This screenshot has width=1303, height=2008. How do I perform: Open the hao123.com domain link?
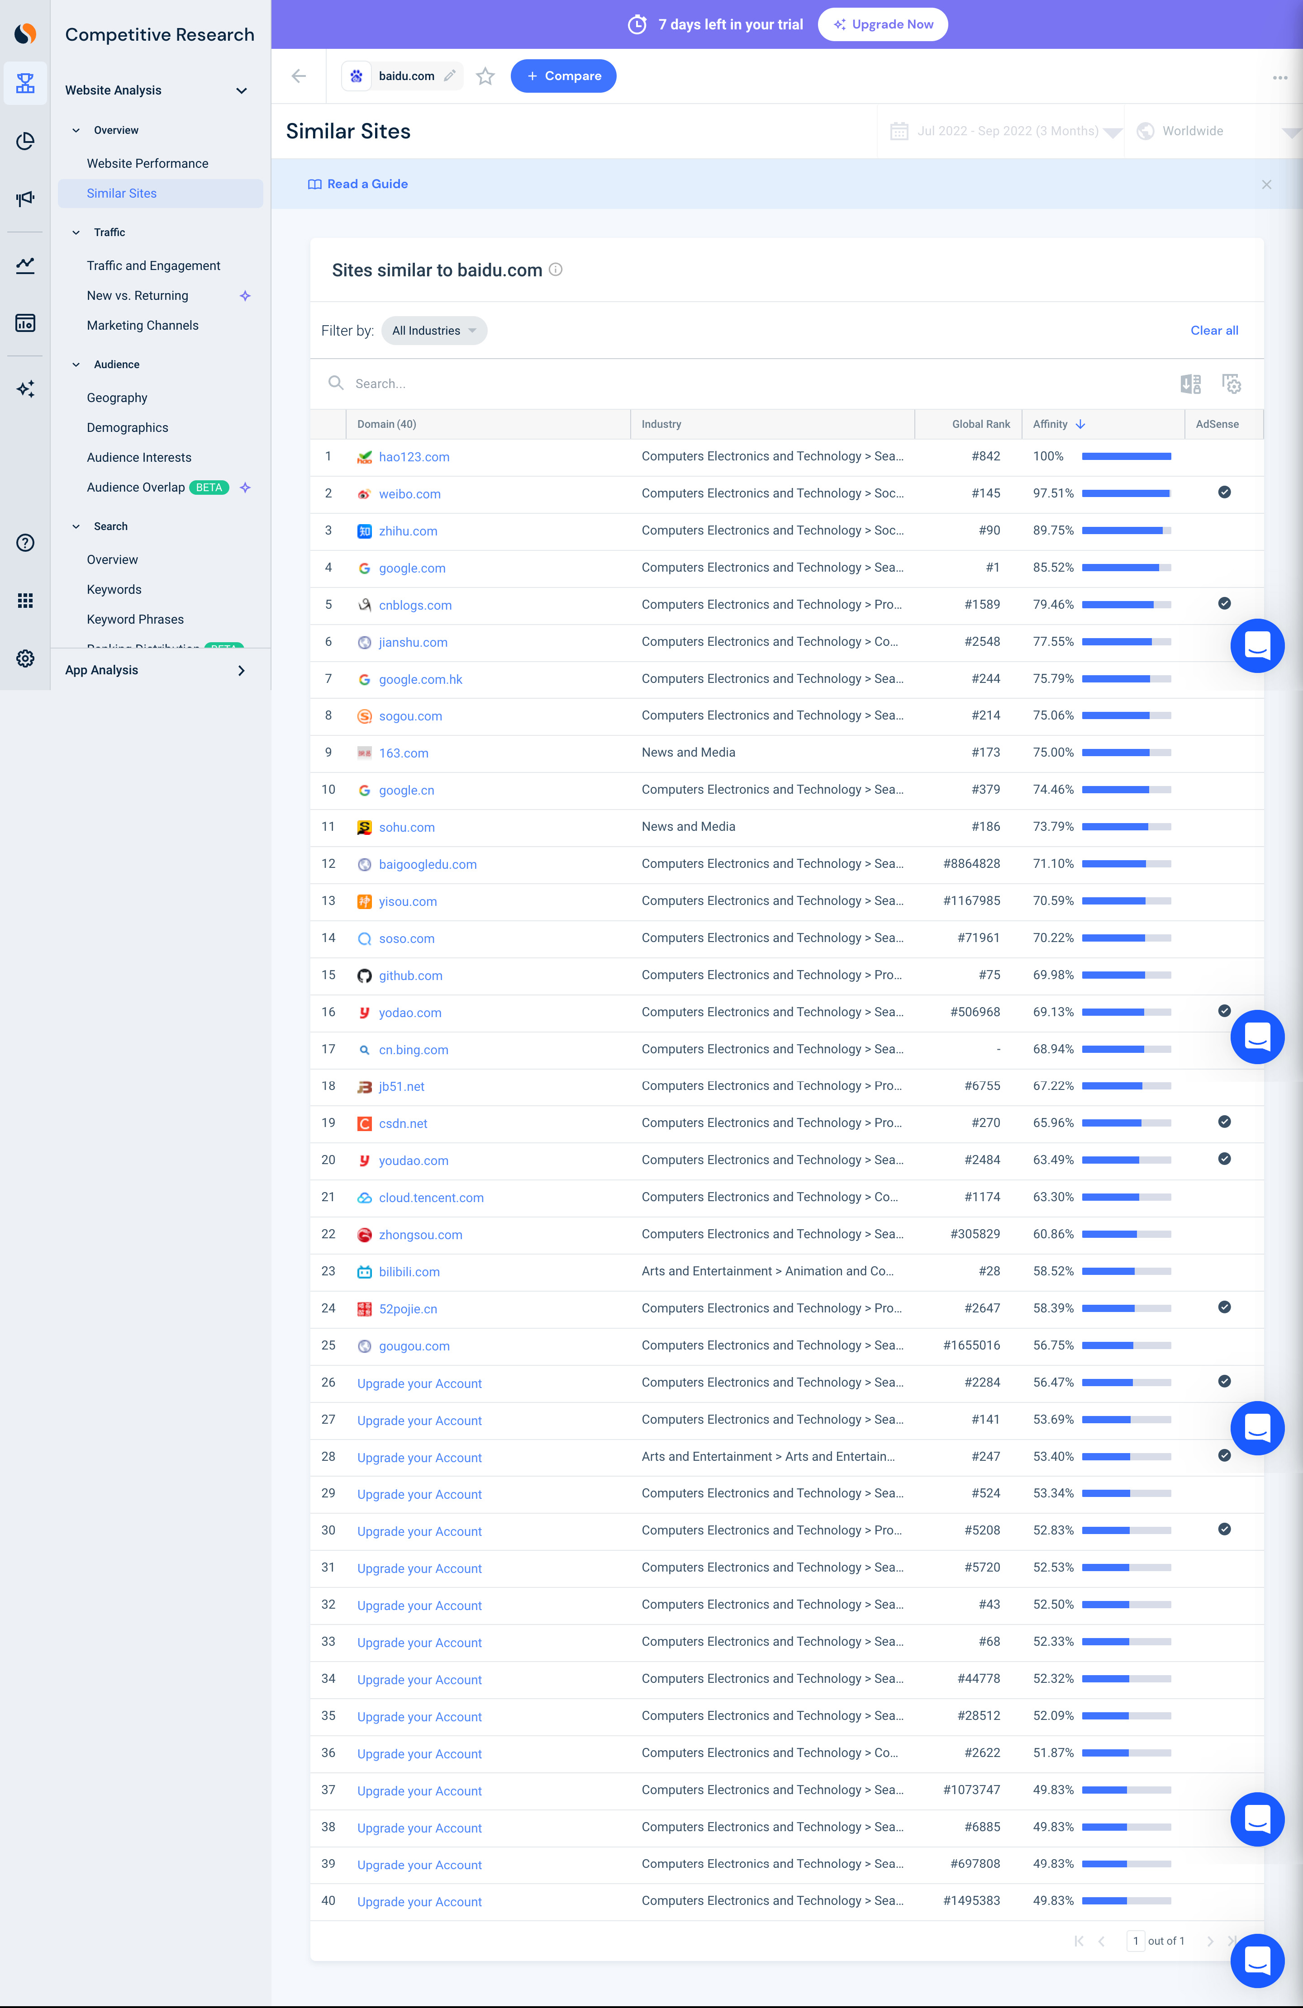pyautogui.click(x=414, y=457)
